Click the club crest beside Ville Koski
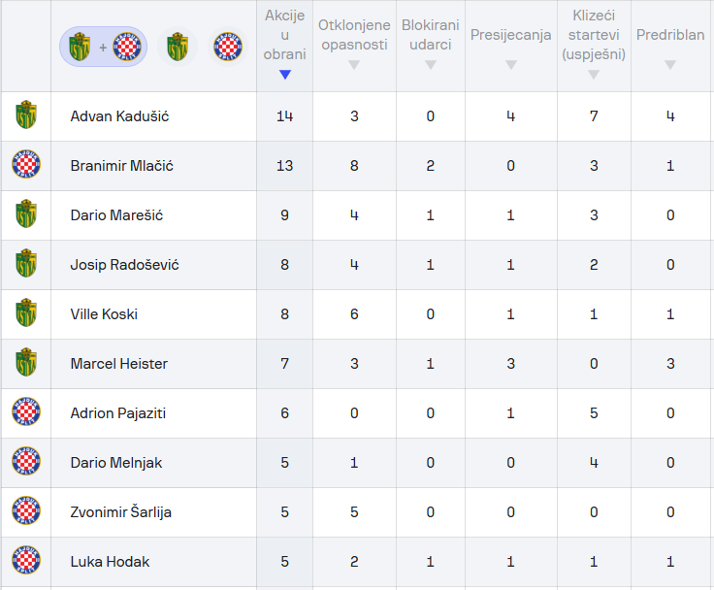Image resolution: width=714 pixels, height=590 pixels. pyautogui.click(x=25, y=314)
